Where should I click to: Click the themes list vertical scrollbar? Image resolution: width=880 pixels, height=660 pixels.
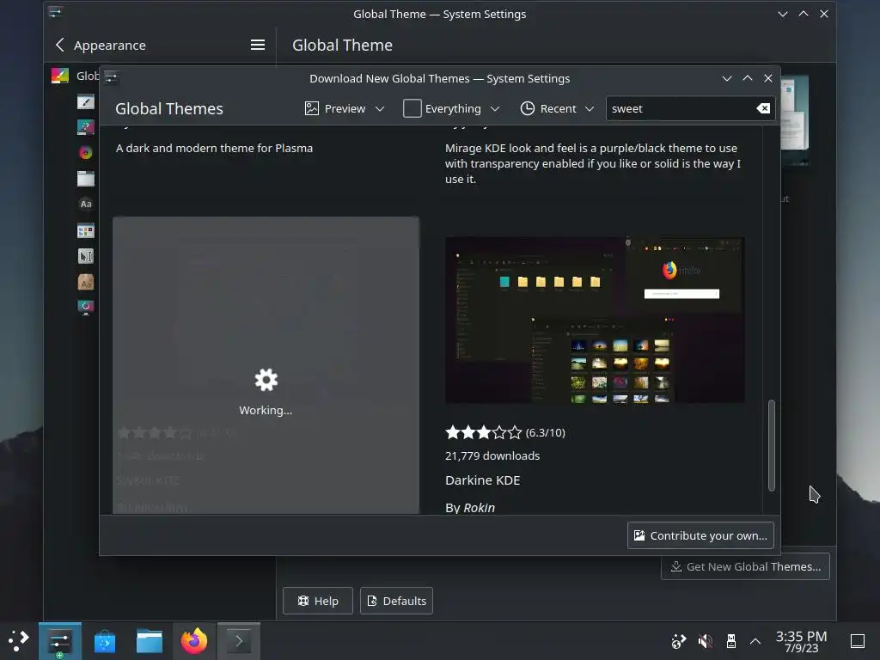pyautogui.click(x=772, y=445)
